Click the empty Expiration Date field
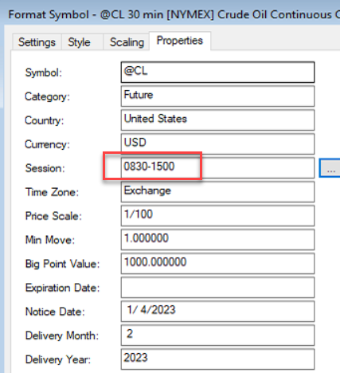This screenshot has width=340, height=373. click(x=217, y=288)
